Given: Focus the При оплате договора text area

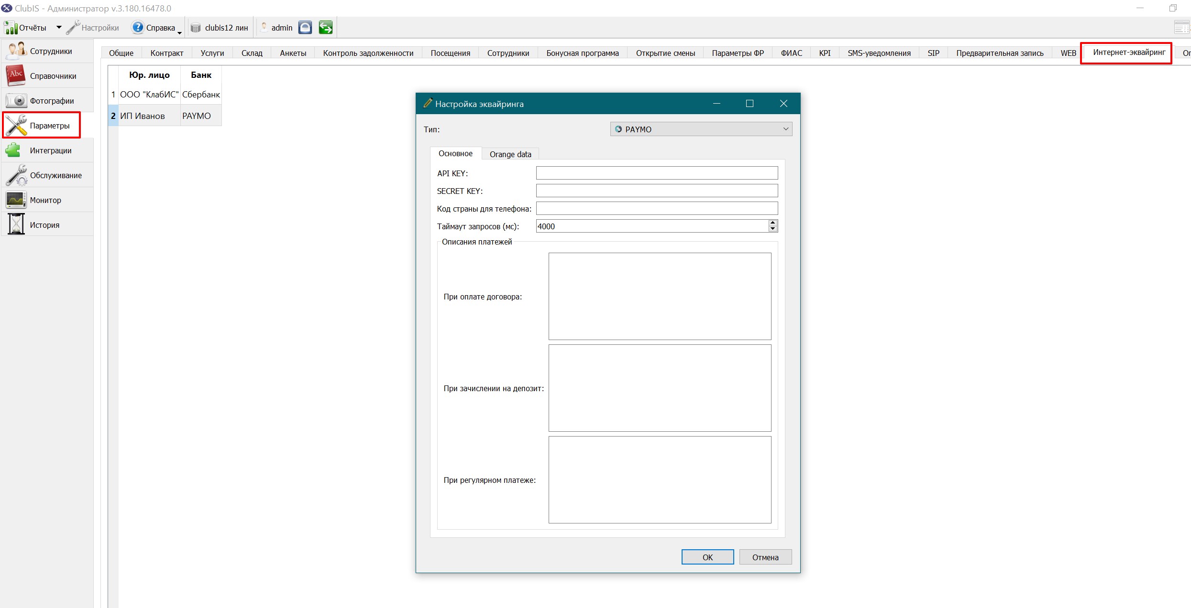Looking at the screenshot, I should pyautogui.click(x=660, y=297).
